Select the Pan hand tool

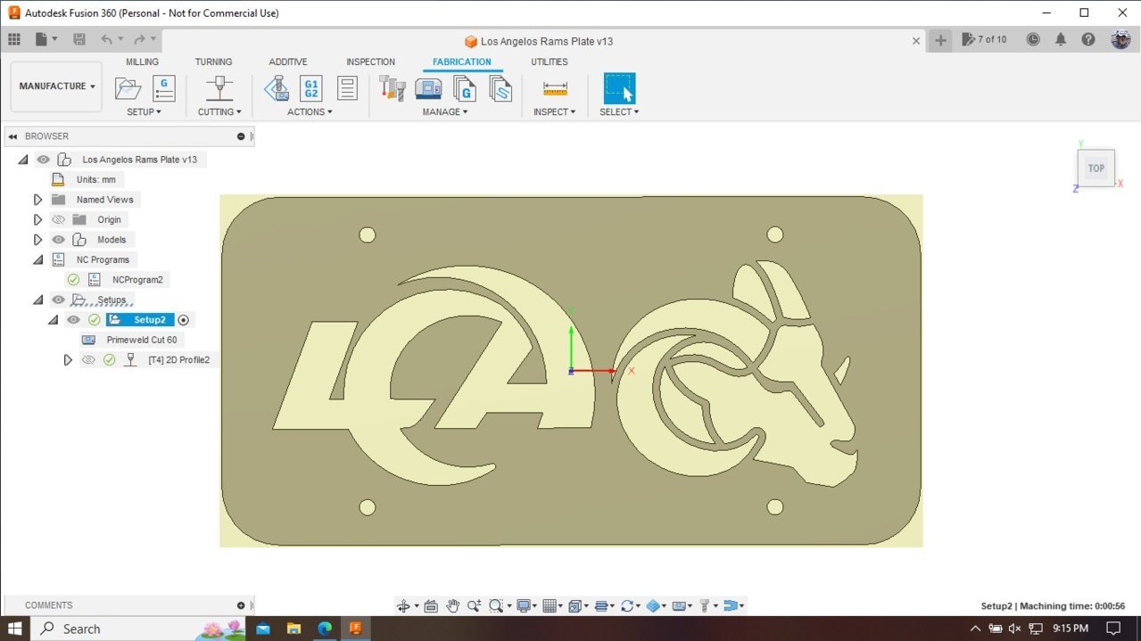pos(452,606)
